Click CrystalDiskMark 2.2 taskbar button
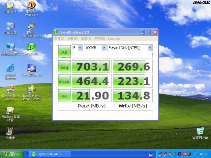This screenshot has width=211, height=158. pyautogui.click(x=50, y=154)
